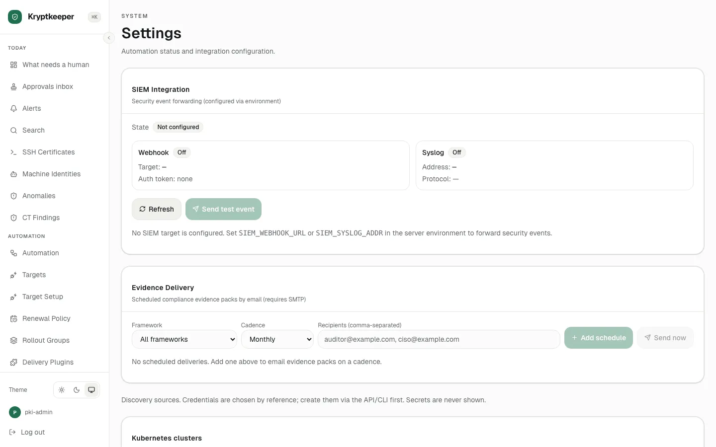Click SIEM_WEBHOOK_URL code text
Screen dimensions: 716x447
[x=272, y=233]
